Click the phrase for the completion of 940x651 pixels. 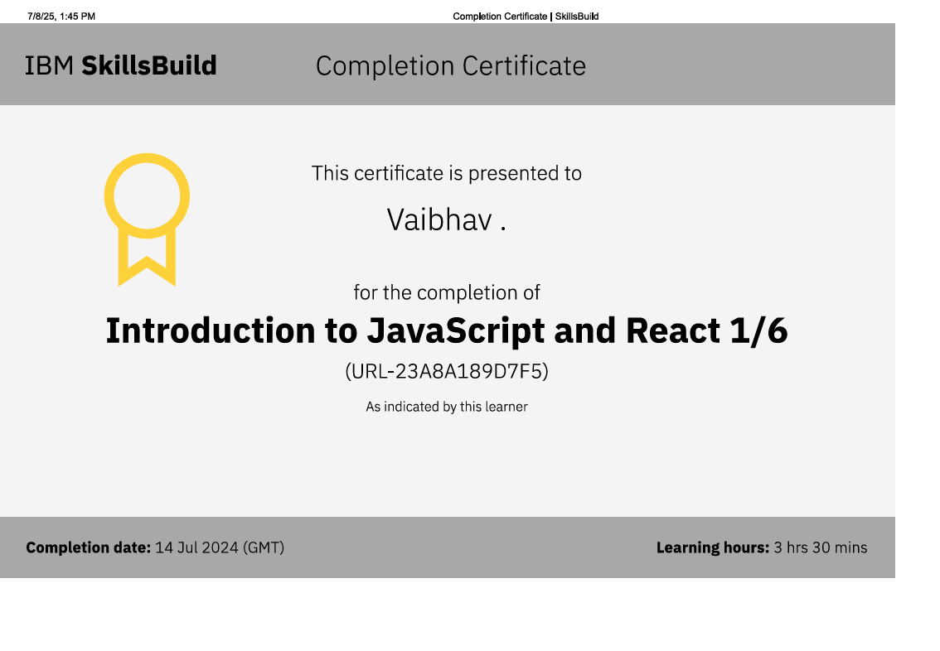[x=448, y=292]
